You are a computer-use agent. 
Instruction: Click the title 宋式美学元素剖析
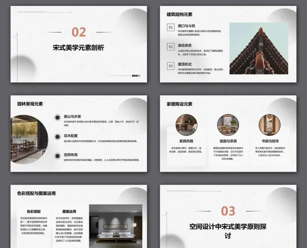click(78, 48)
